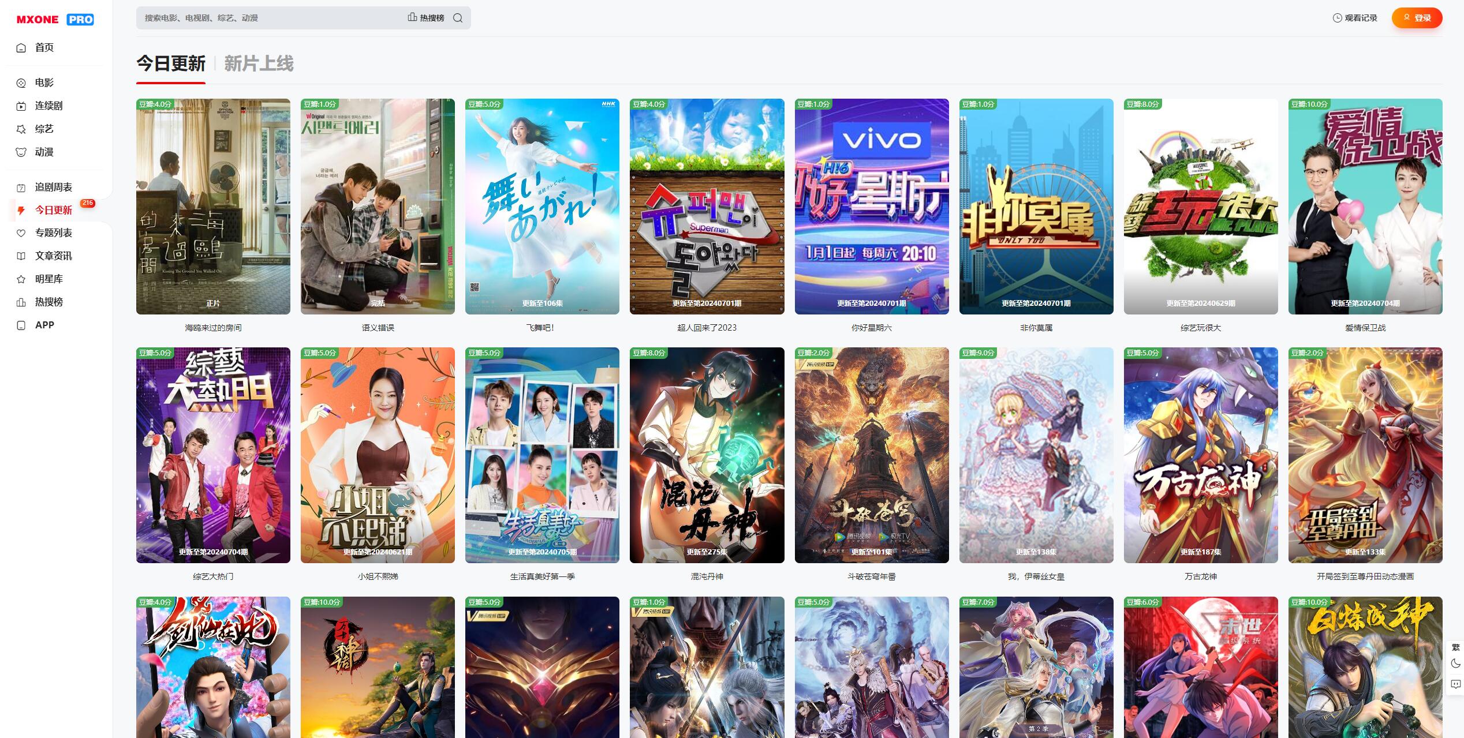Viewport: 1464px width, 738px height.
Task: Click the TV play icon beside 连续剧
Action: (x=21, y=106)
